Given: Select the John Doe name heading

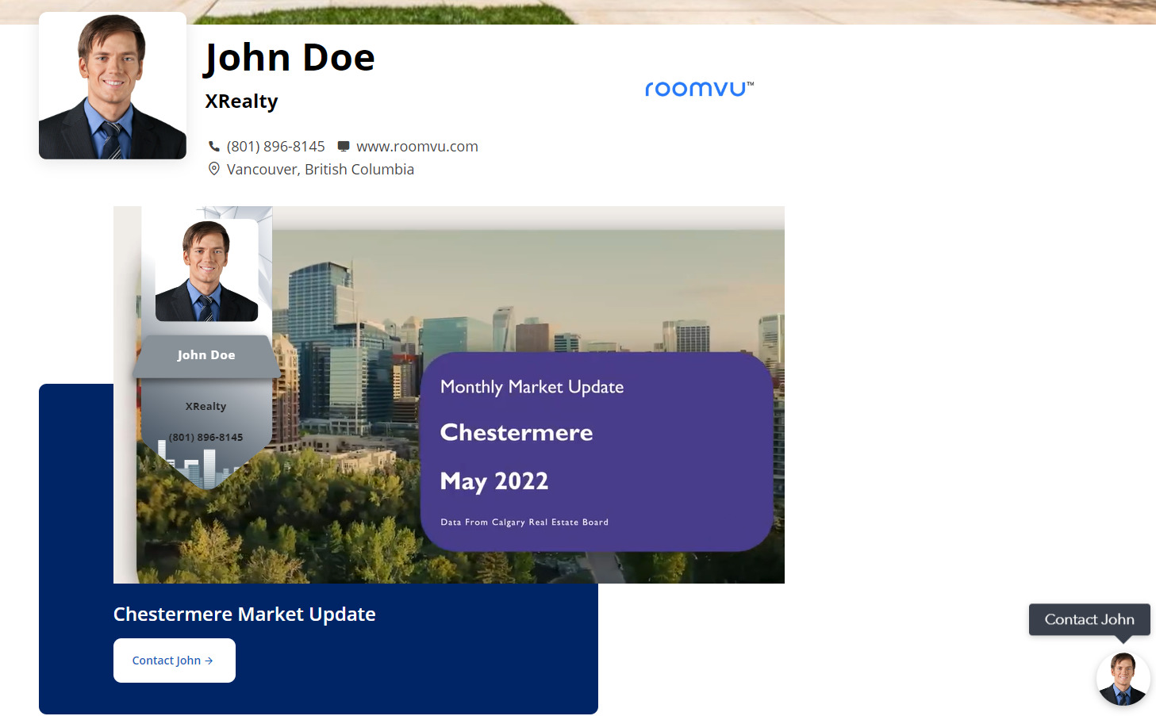Looking at the screenshot, I should [x=290, y=56].
